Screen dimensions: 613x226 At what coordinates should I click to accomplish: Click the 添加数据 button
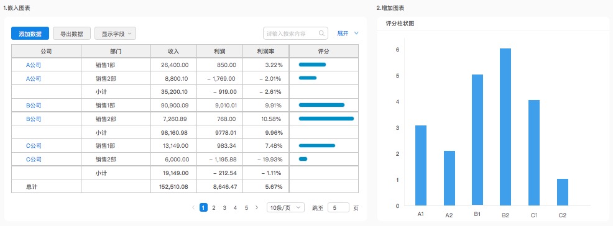(x=30, y=34)
